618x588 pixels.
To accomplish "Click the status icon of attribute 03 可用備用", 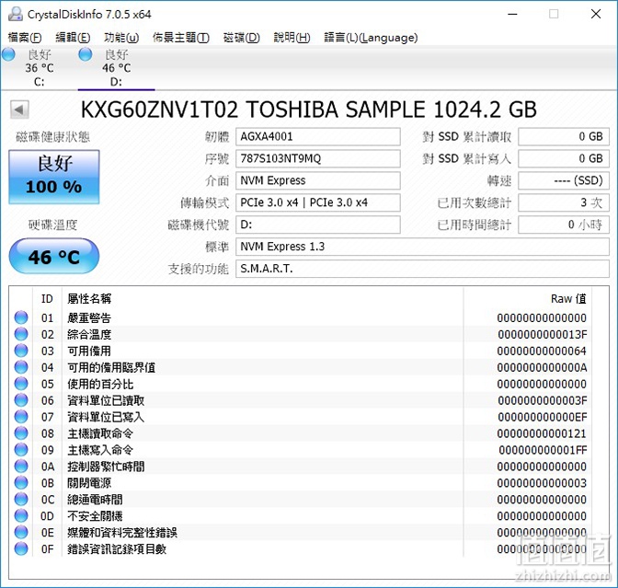I will pyautogui.click(x=21, y=351).
